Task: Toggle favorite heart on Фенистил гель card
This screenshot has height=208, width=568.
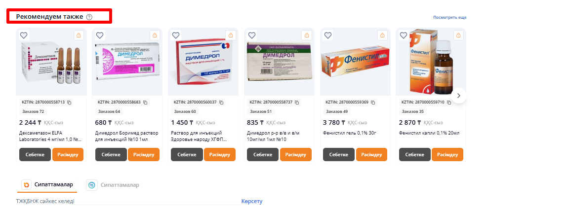Action: [327, 35]
